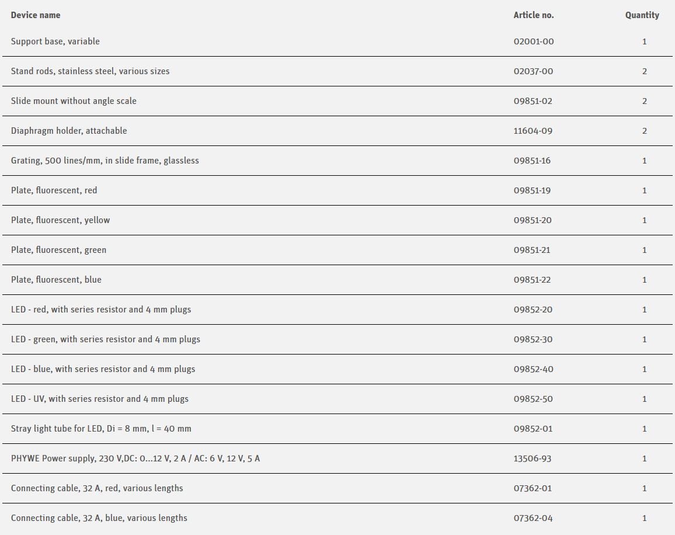
Task: Open Plate, fluorescent, blue item
Action: [56, 280]
